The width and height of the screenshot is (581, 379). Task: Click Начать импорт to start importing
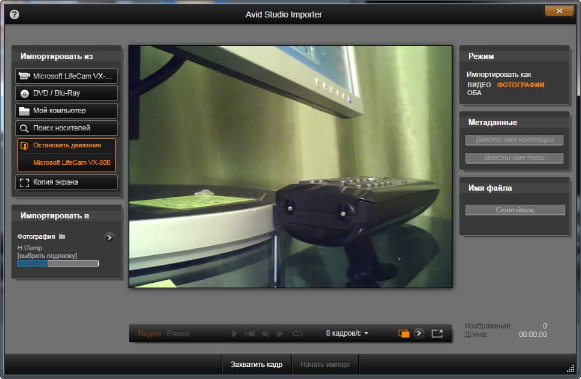[x=325, y=365]
